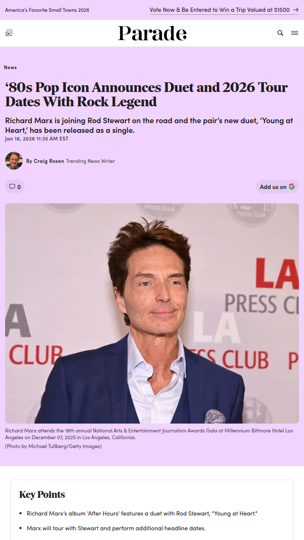Click the Michael Tullberg/Getty Images credit
The image size is (304, 540).
53,446
